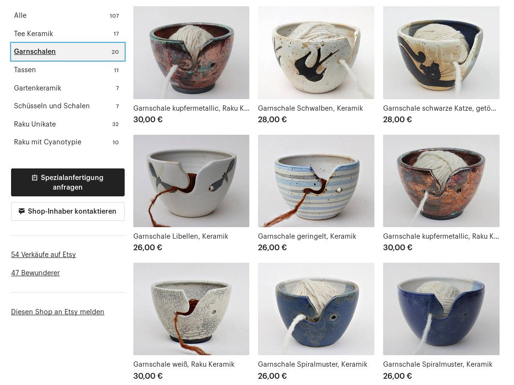The height and width of the screenshot is (385, 514).
Task: Open the 54 Verkäufe auf Etsy link
Action: (44, 255)
